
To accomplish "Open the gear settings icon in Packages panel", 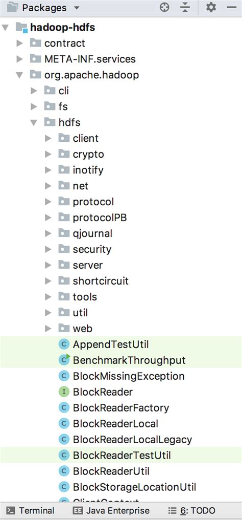I will 211,7.
